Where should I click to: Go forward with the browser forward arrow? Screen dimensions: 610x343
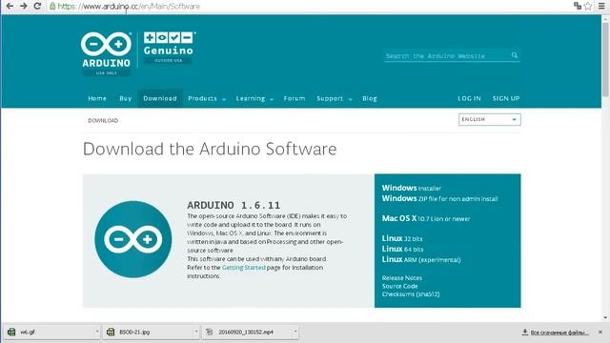pyautogui.click(x=23, y=7)
